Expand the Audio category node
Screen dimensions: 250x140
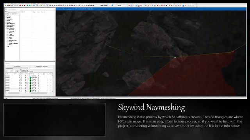6,17
